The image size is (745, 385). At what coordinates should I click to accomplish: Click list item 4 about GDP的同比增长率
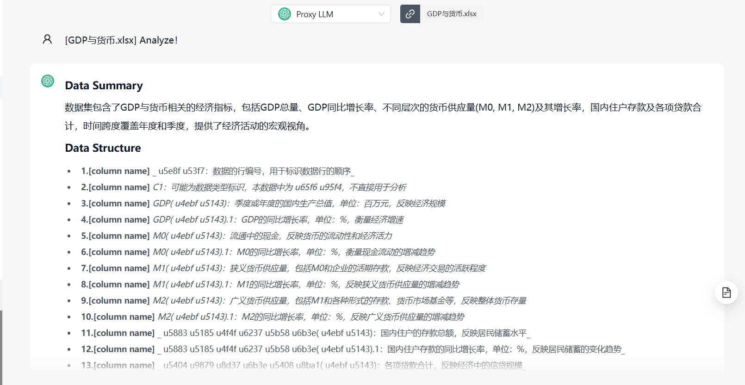tap(242, 220)
